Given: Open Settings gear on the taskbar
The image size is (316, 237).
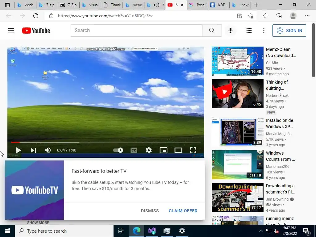Looking at the screenshot, I should pos(182,231).
